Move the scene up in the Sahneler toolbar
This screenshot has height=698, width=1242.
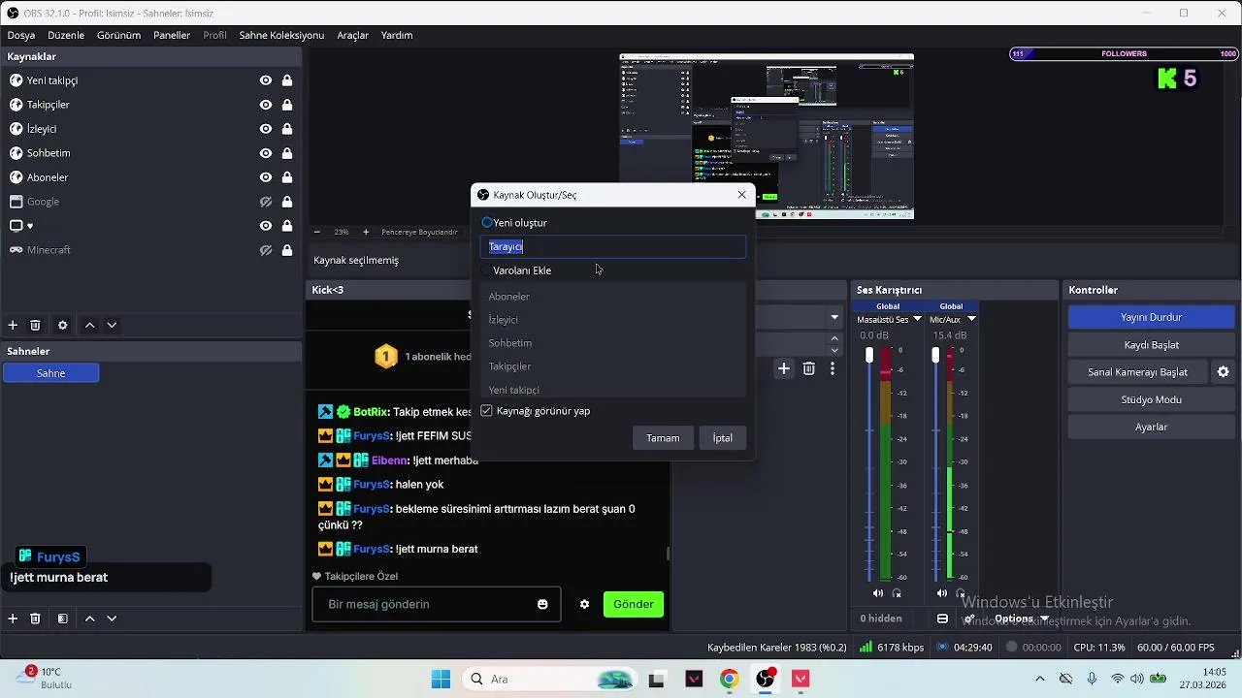tap(89, 619)
